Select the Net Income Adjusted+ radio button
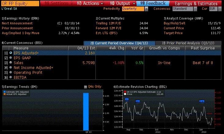Screen dimensions: 224x134 coord(11,67)
